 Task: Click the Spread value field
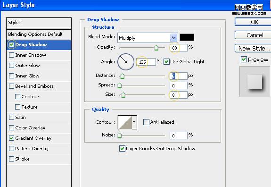tap(179, 85)
